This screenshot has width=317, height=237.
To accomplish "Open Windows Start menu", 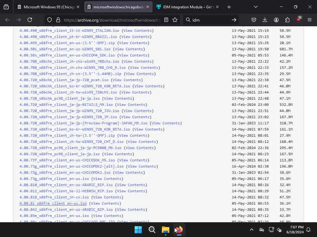I will 138,230.
